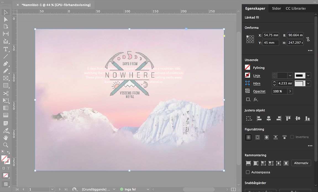Image resolution: width=318 pixels, height=192 pixels.
Task: Select the Hand tool
Action: (x=6, y=138)
